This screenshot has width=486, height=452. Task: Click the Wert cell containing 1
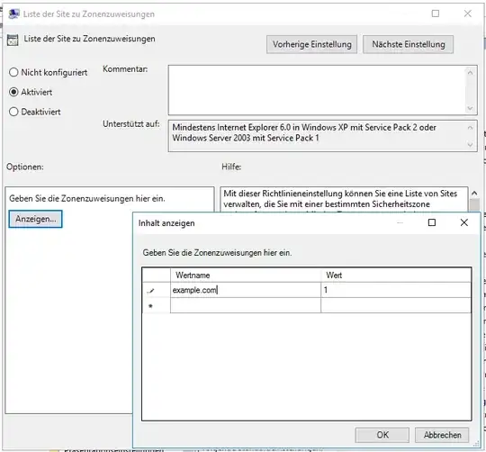(x=396, y=290)
